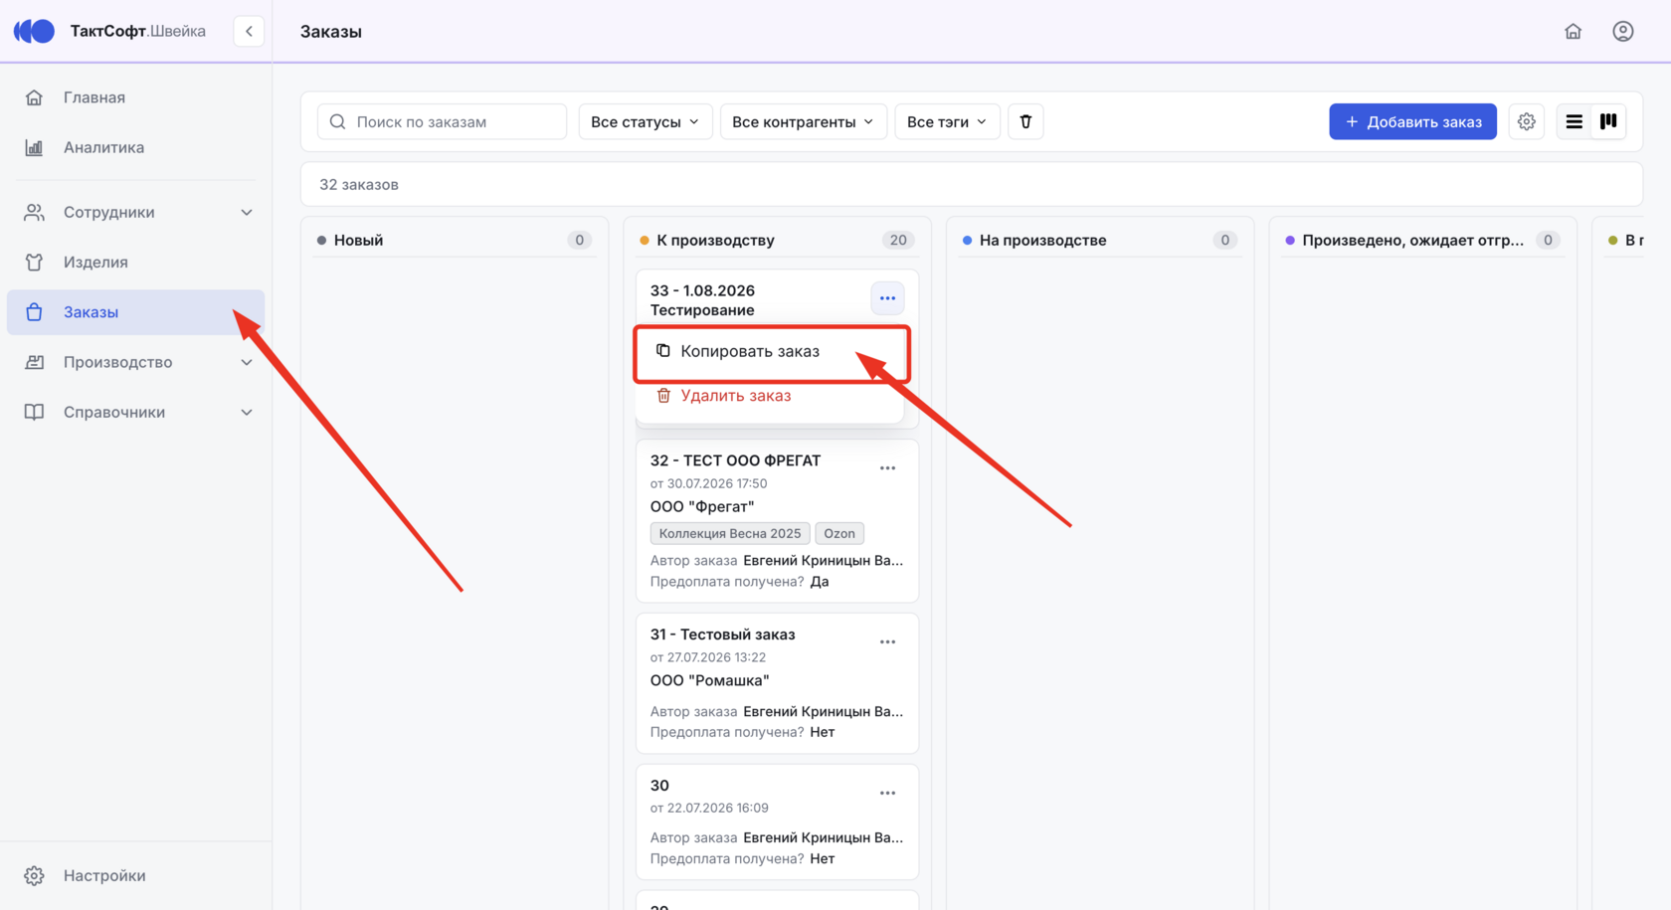The height and width of the screenshot is (910, 1671).
Task: Click the ООО "Фрегат" contractor name
Action: coord(702,506)
